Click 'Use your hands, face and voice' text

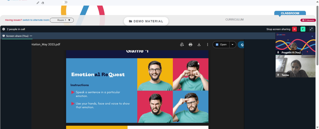tap(102, 105)
